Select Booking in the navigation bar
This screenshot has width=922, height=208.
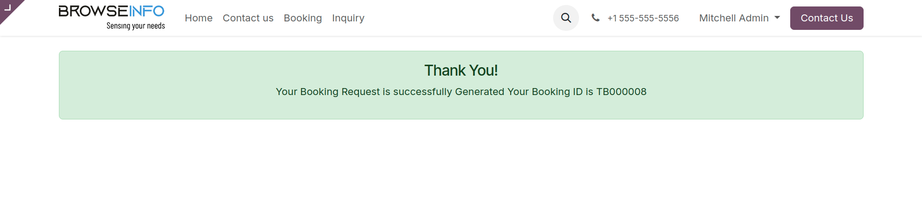[303, 18]
